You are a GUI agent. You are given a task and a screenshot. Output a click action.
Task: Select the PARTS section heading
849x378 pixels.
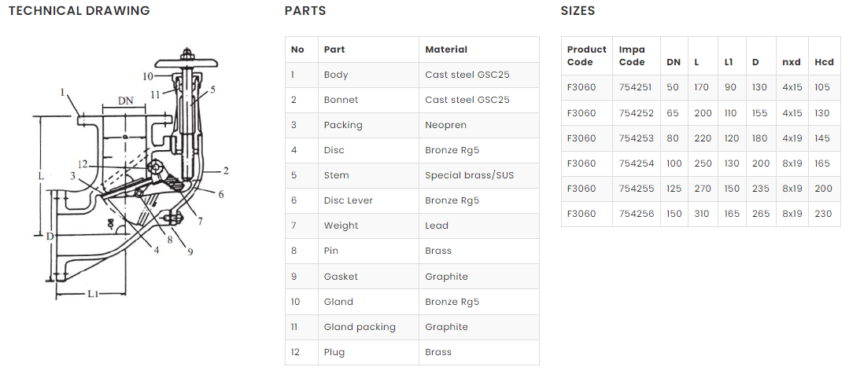tap(305, 11)
